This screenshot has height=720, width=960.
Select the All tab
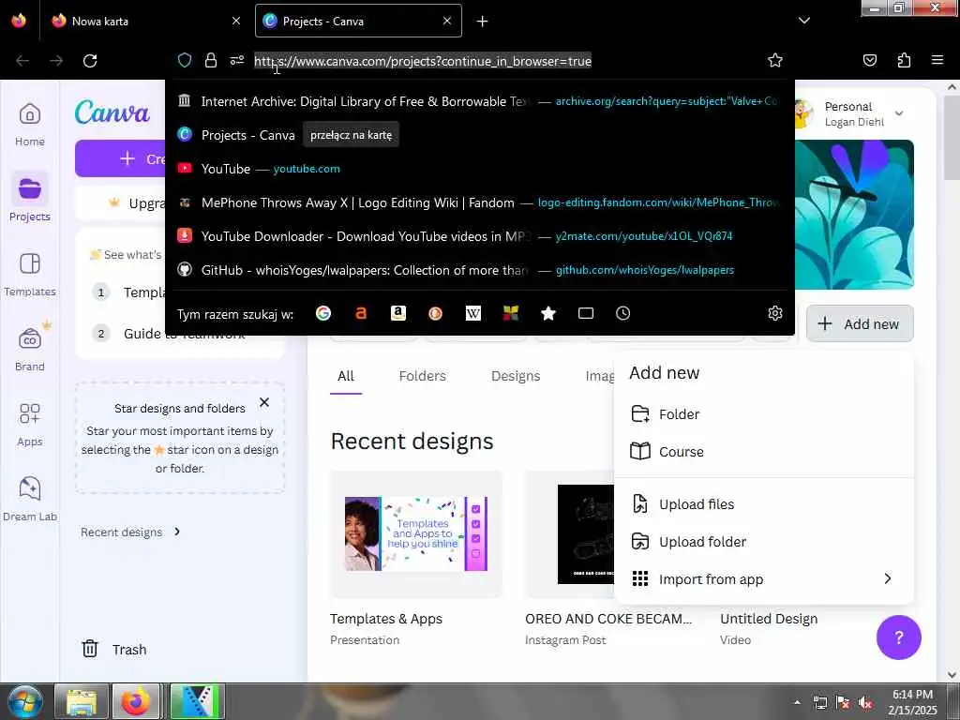pos(345,376)
